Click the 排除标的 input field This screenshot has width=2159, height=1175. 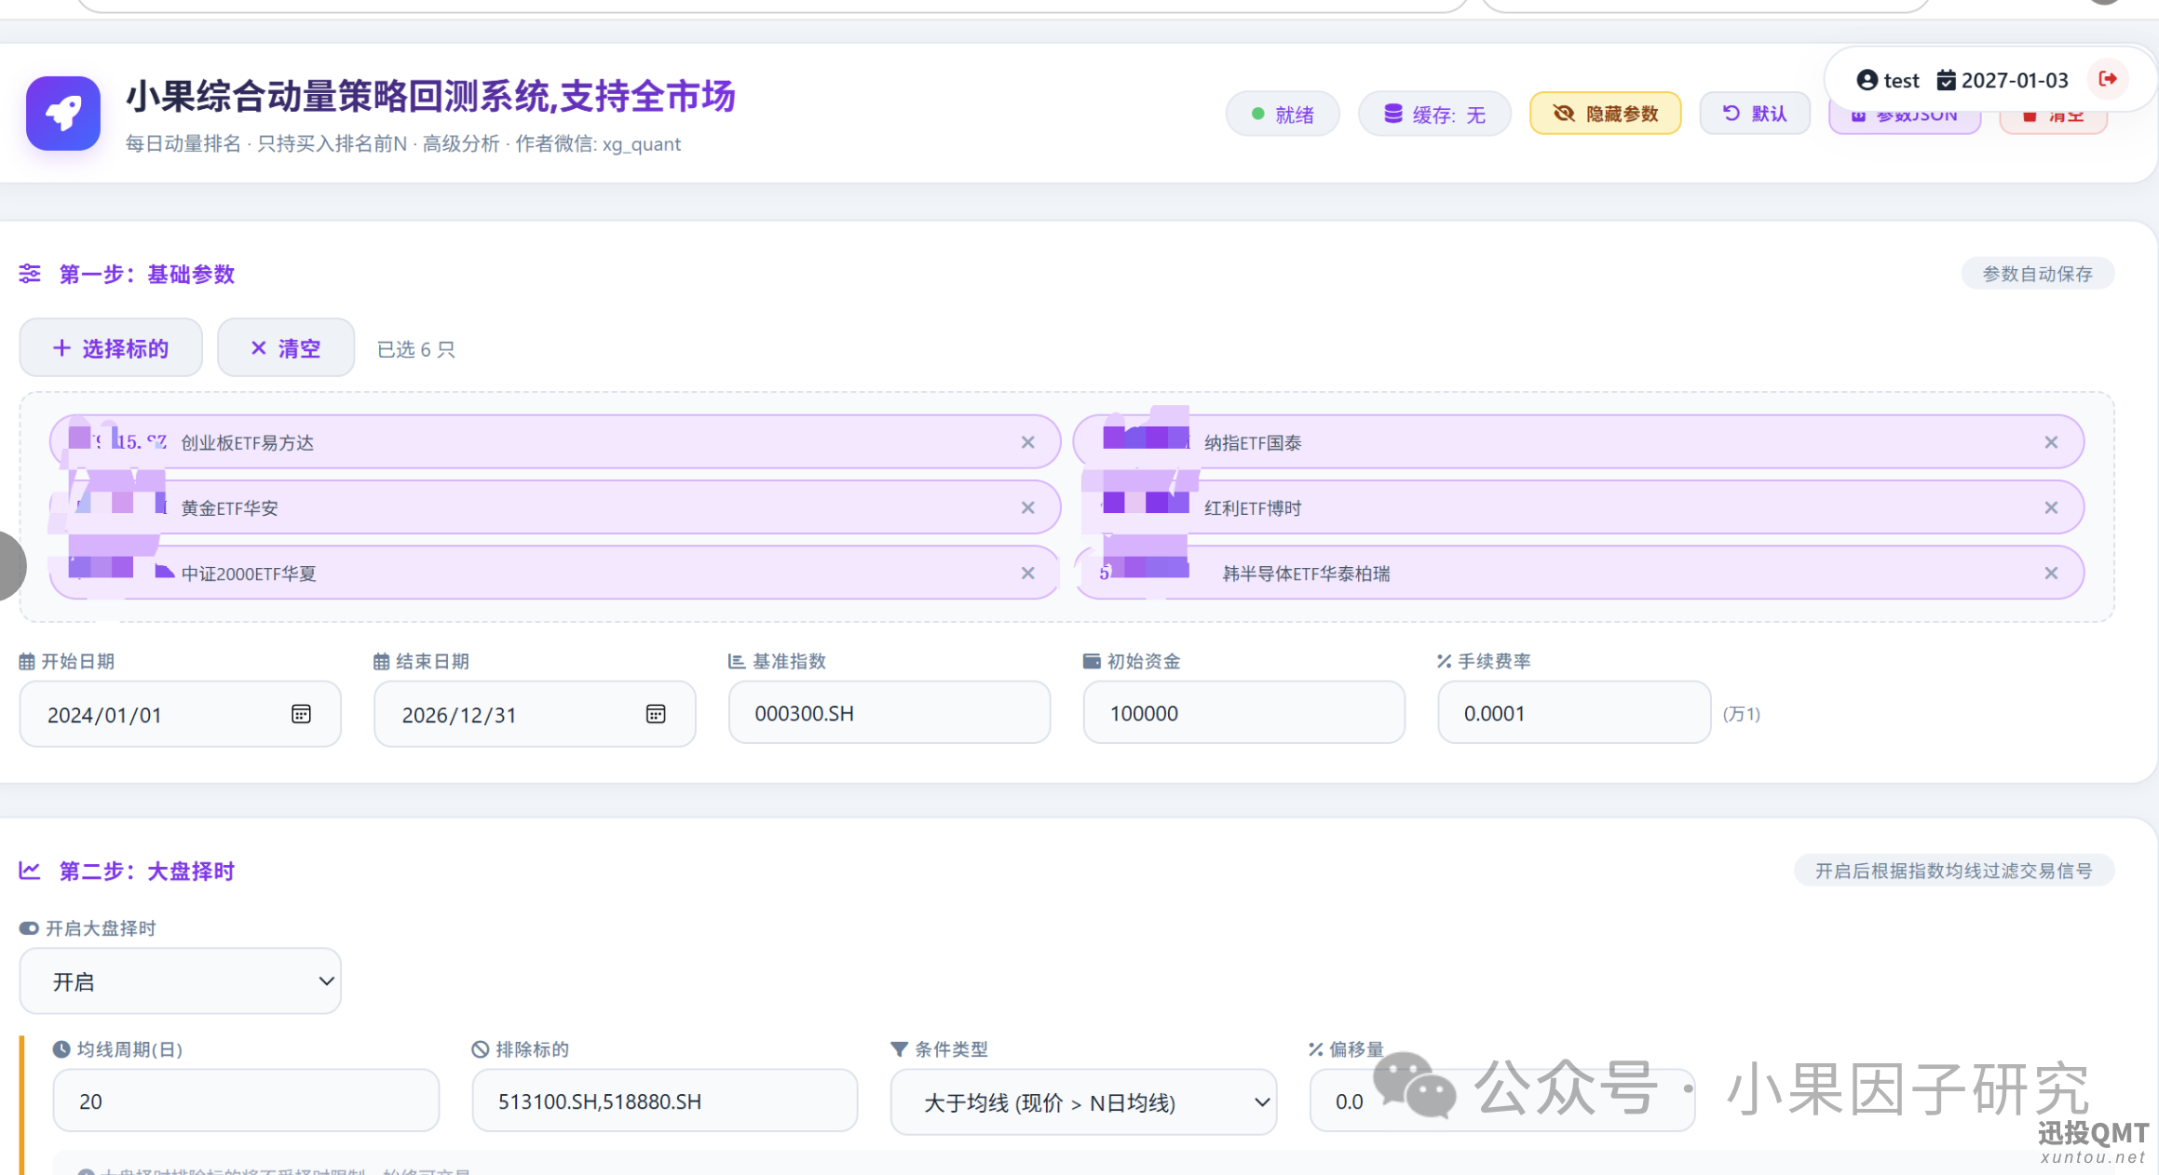(665, 1101)
